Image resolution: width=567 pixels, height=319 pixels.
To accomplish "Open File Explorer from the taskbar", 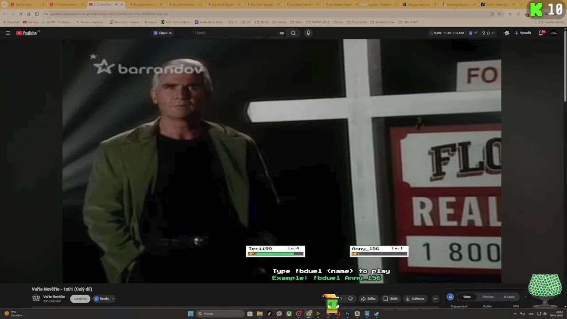I will click(x=260, y=314).
